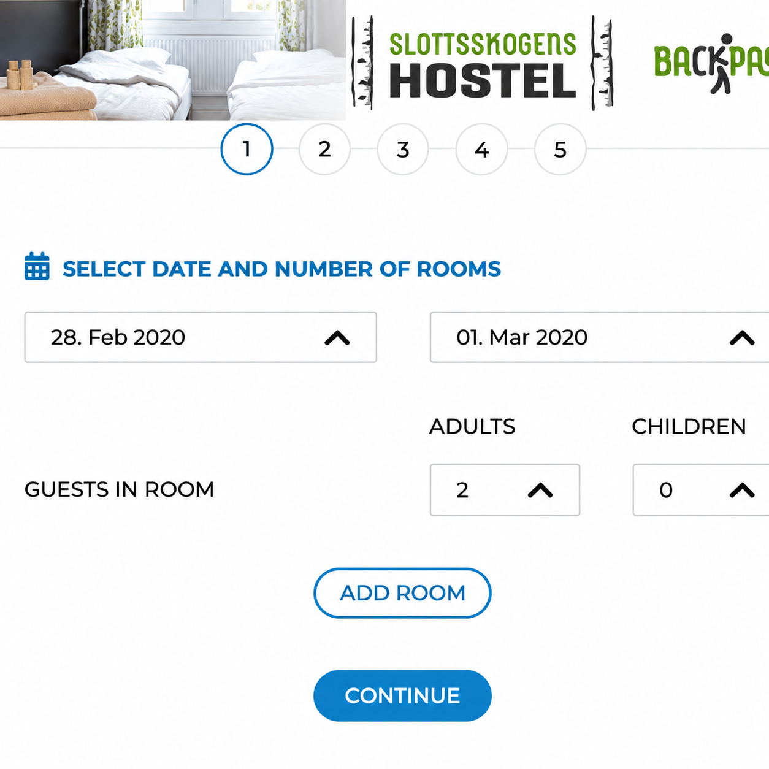This screenshot has width=769, height=769.
Task: Click the hostel bedroom photo
Action: point(173,60)
